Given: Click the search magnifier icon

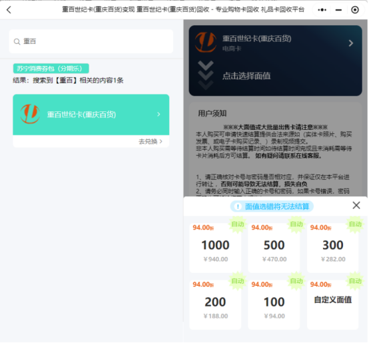Looking at the screenshot, I should coord(17,42).
